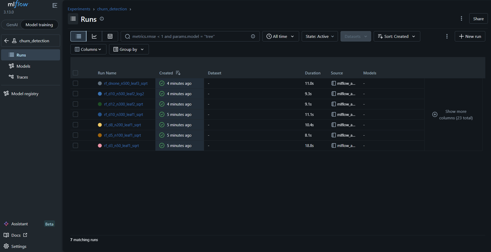The width and height of the screenshot is (491, 252).
Task: Open run rf_d8_n200_leaf1_sqrt
Action: click(x=122, y=125)
